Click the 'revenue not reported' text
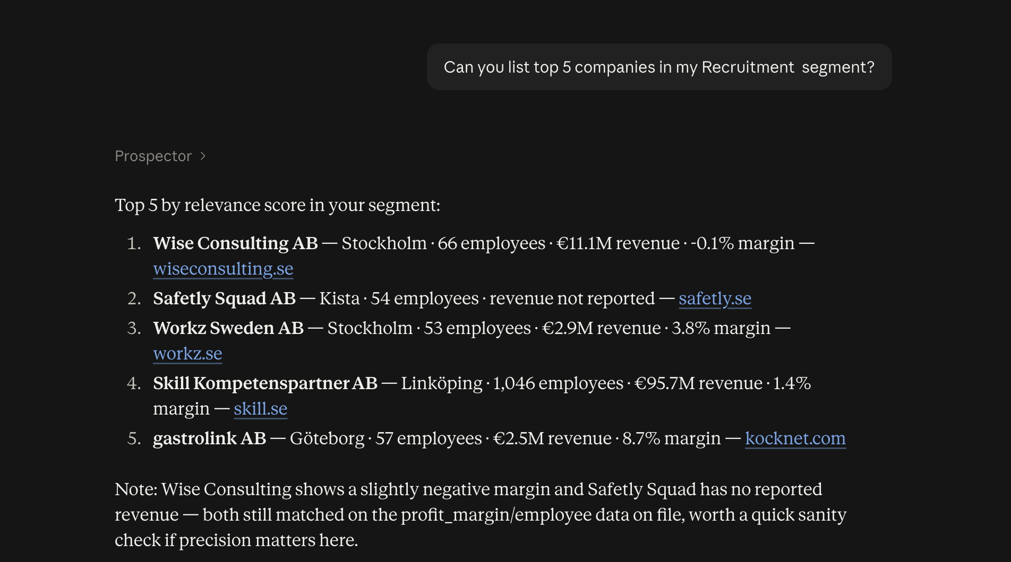The image size is (1011, 562). 572,298
